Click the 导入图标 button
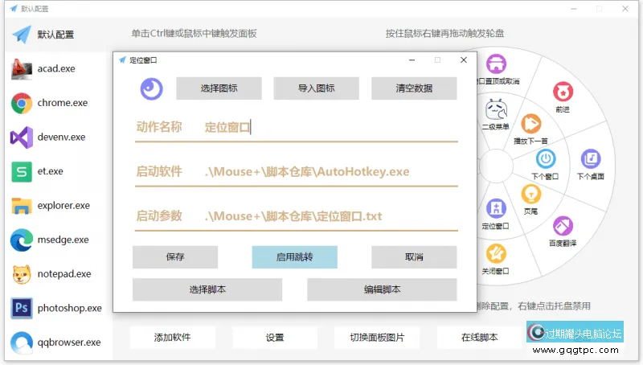Viewport: 643px width, 365px height. coord(316,88)
